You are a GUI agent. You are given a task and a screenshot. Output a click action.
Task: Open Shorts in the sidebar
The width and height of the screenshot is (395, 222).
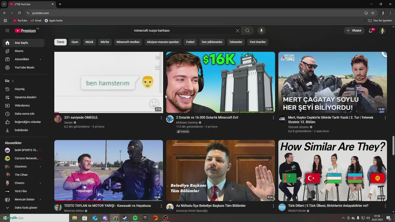24,51
